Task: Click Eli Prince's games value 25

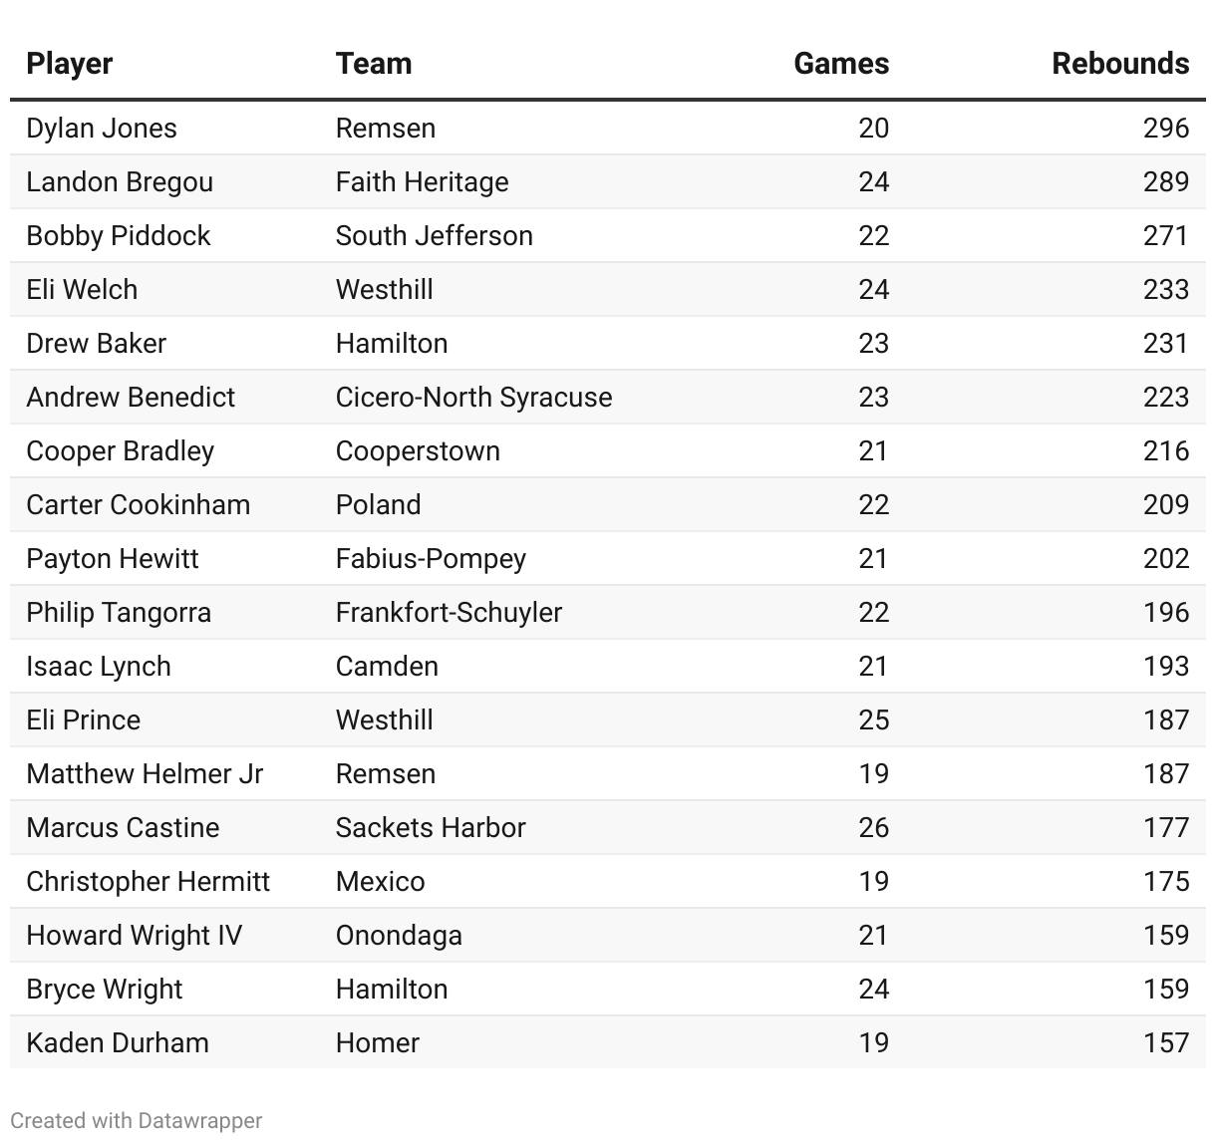Action: tap(874, 720)
